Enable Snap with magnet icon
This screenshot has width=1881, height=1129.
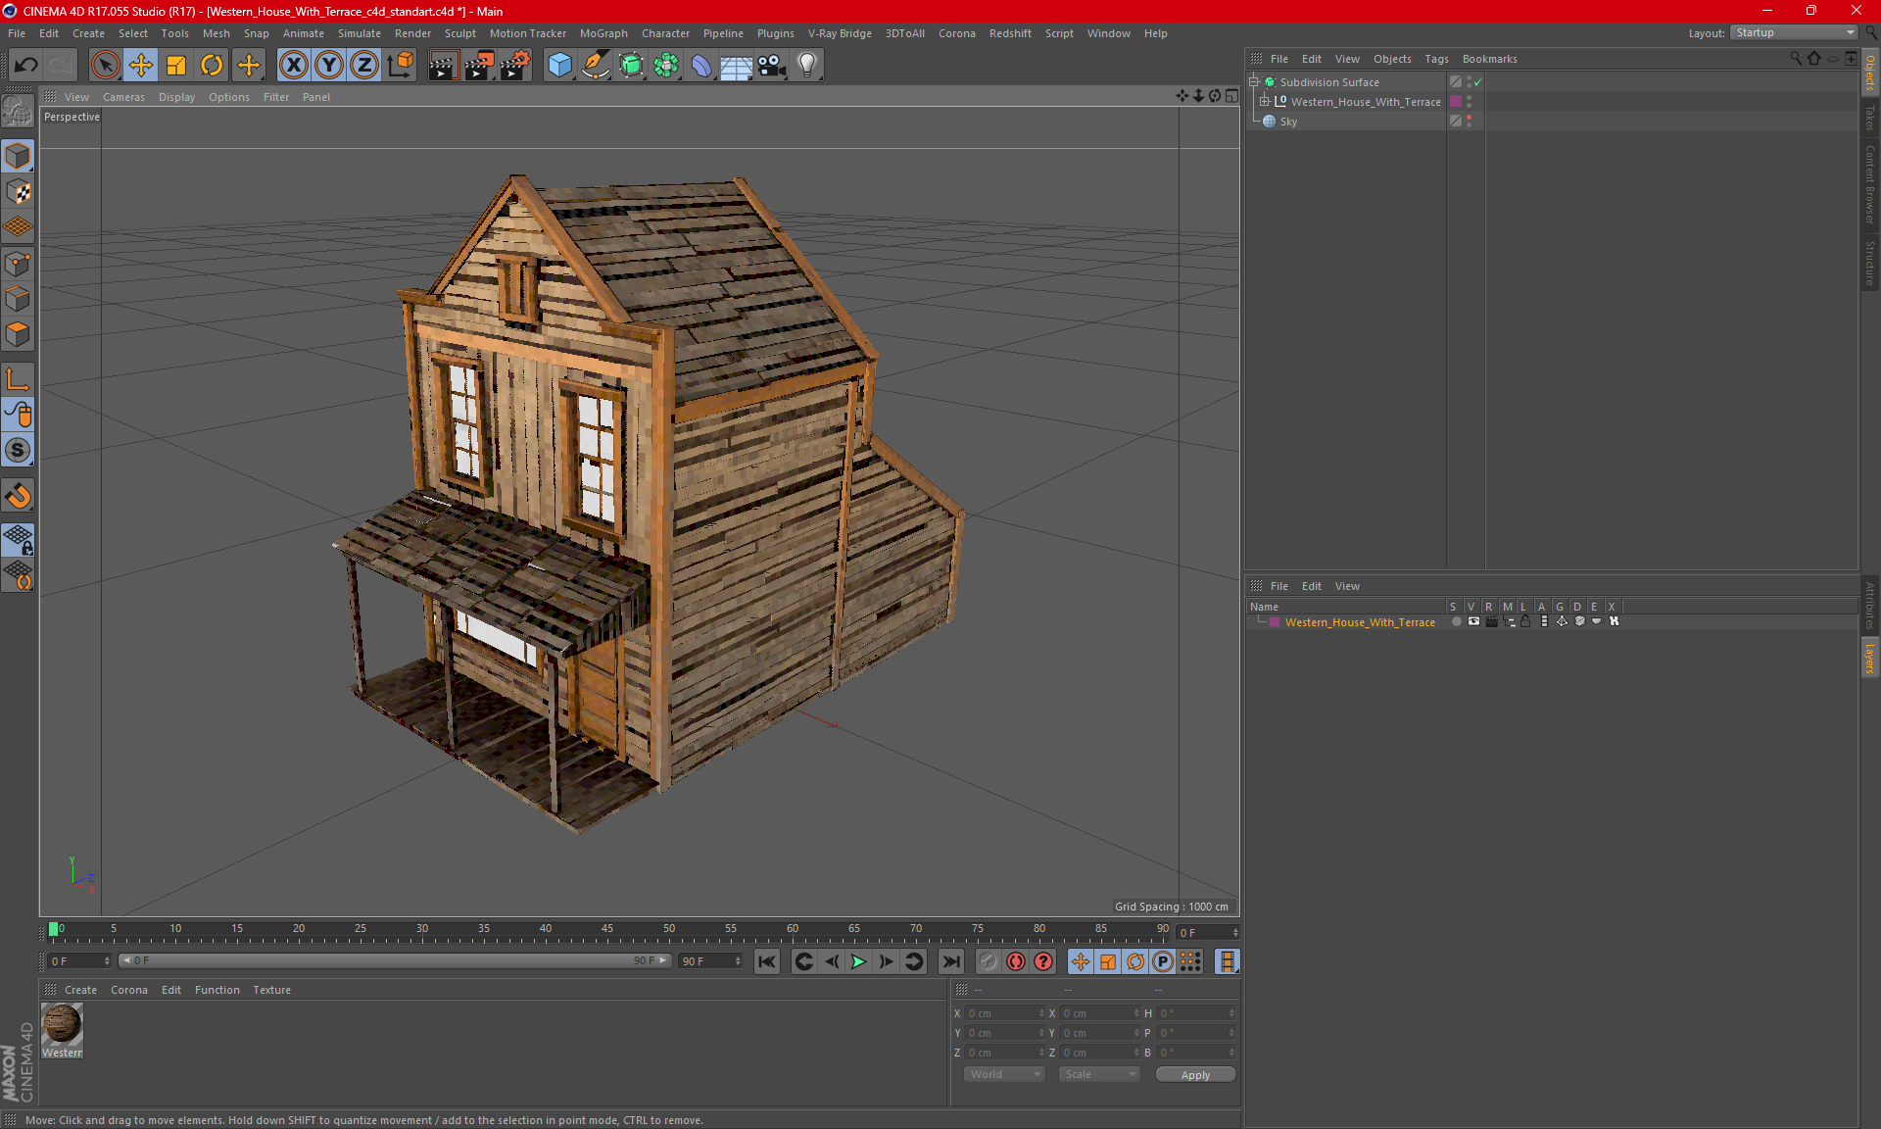coord(18,496)
